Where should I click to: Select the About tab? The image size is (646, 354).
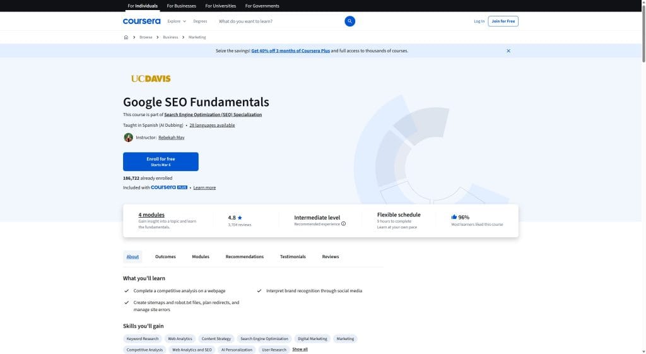(x=132, y=257)
